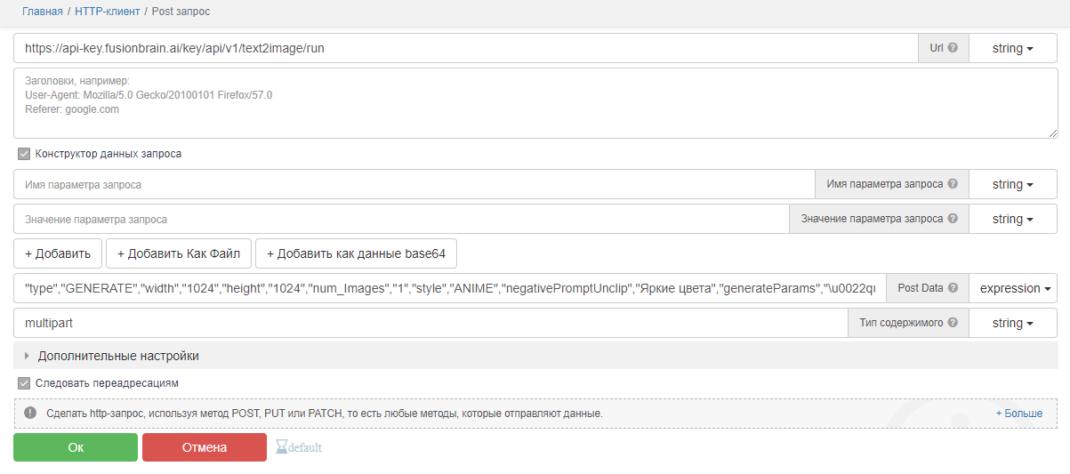Click the hourglass default icon
Viewport: 1070px width, 474px height.
pos(282,447)
